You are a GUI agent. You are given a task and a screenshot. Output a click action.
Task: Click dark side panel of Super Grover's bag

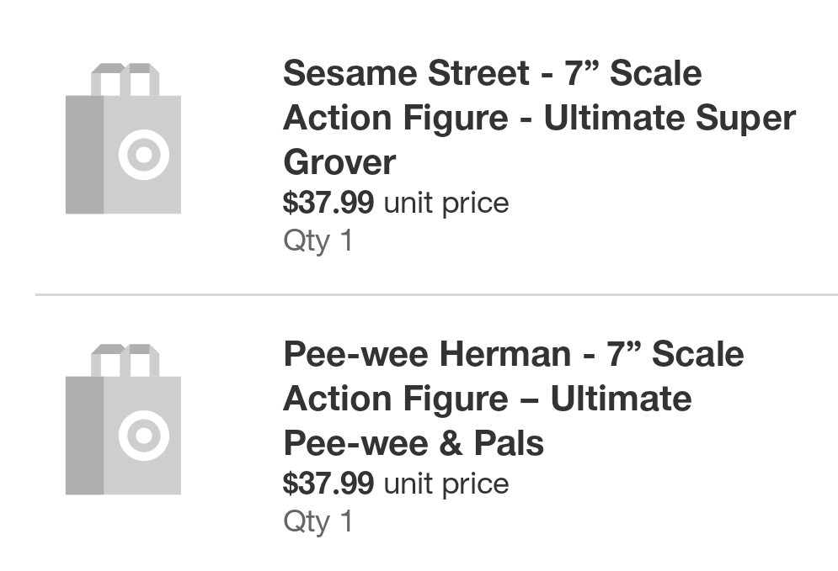pos(84,155)
